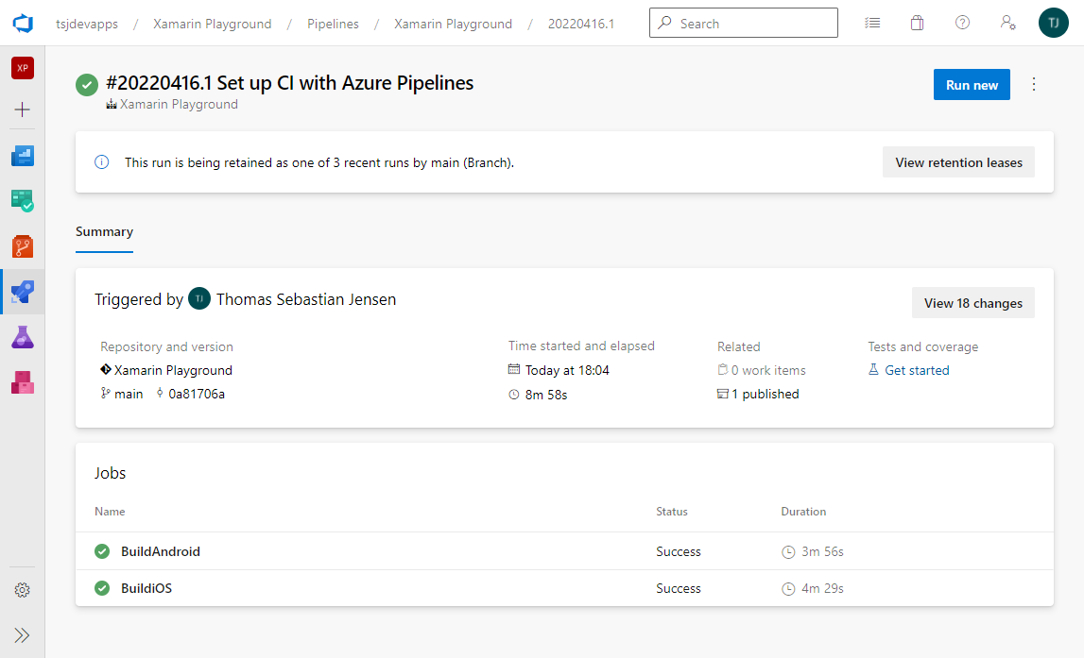Select the Summary tab
The image size is (1084, 658).
pos(104,232)
